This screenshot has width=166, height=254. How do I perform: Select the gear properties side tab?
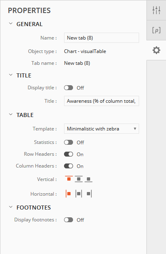pos(156,50)
